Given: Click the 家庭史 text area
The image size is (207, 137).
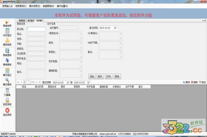Looking at the screenshot, I should [71, 55].
